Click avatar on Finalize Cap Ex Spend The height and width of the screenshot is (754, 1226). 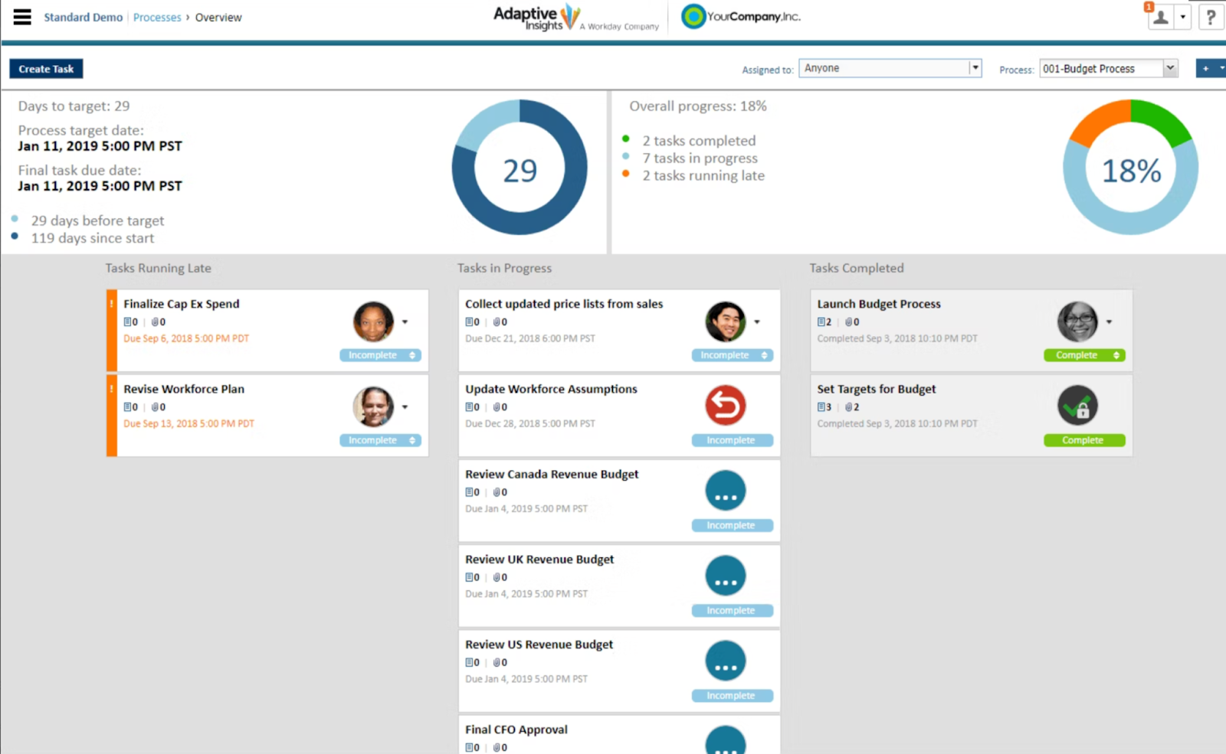click(373, 322)
